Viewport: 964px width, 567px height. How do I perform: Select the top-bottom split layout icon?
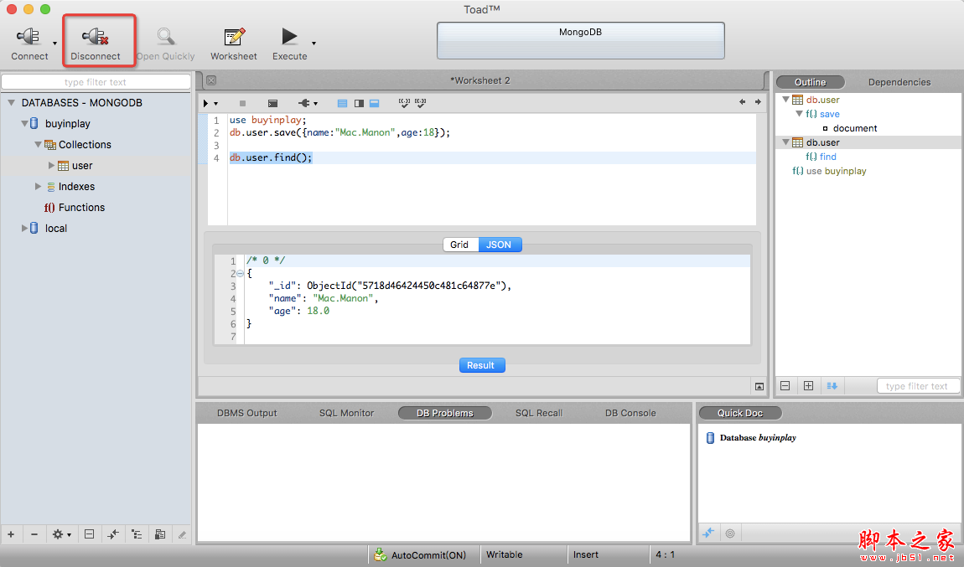pos(375,103)
